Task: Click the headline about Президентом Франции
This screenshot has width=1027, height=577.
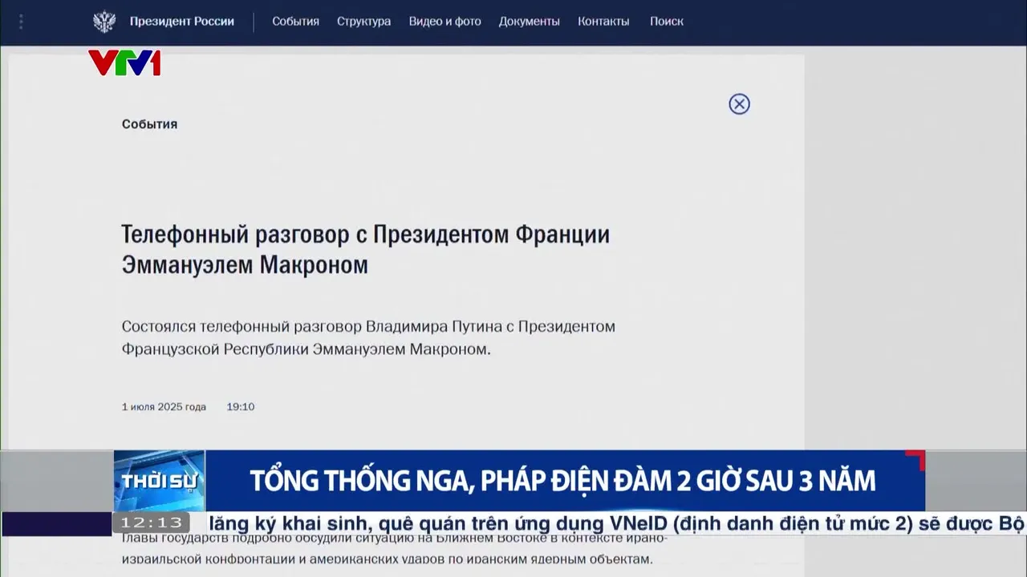Action: click(365, 249)
